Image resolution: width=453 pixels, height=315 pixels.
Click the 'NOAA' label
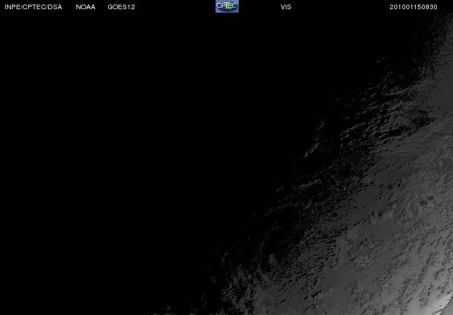click(86, 7)
